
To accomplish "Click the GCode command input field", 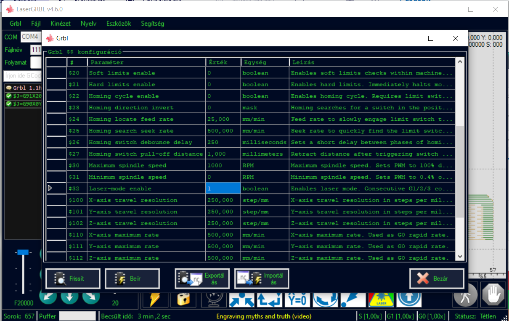I will click(22, 76).
